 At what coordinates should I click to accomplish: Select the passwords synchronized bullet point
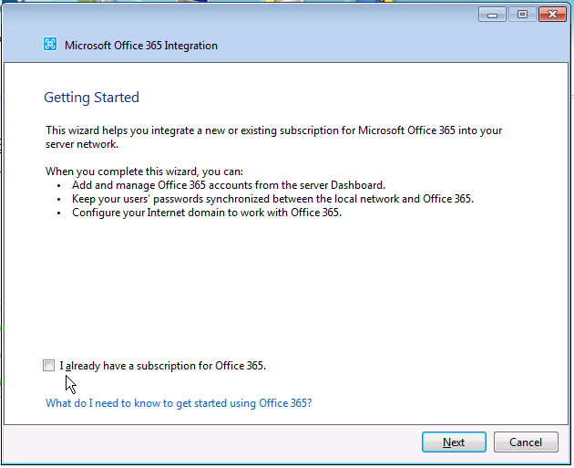pyautogui.click(x=273, y=199)
